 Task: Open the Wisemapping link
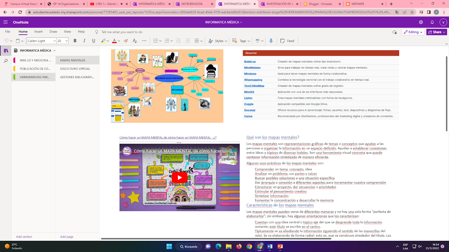point(253,80)
